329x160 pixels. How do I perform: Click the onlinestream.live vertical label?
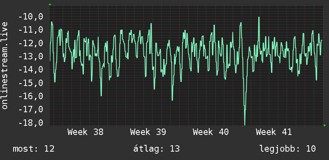pos(5,65)
